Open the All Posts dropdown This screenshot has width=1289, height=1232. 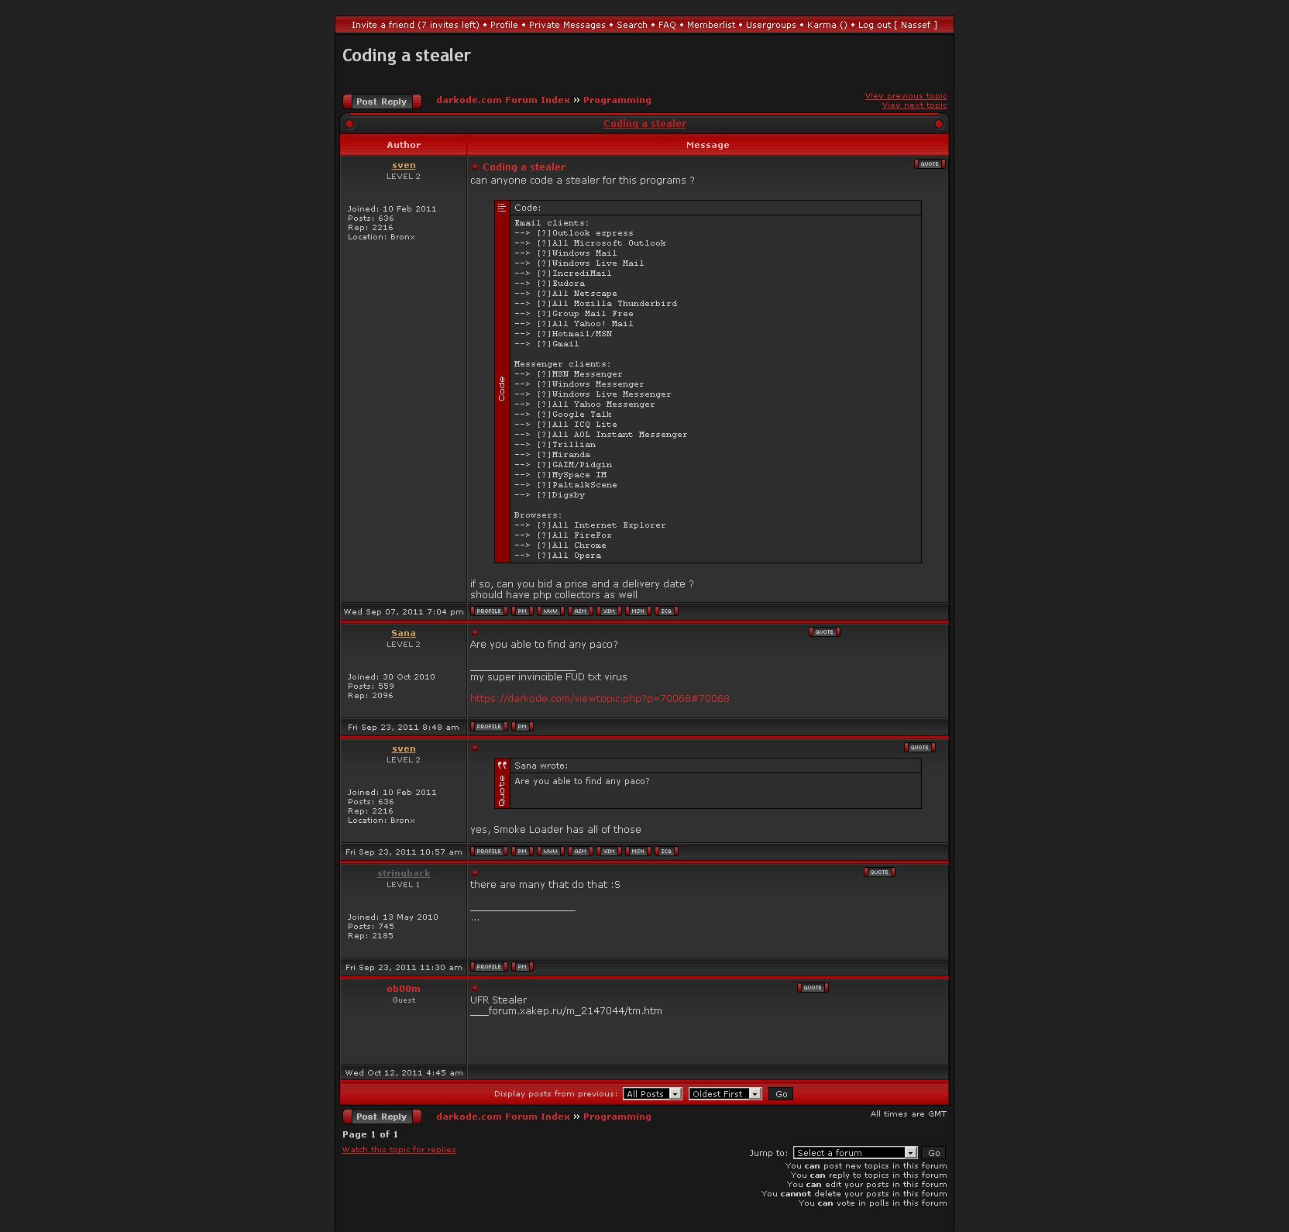pyautogui.click(x=652, y=1094)
